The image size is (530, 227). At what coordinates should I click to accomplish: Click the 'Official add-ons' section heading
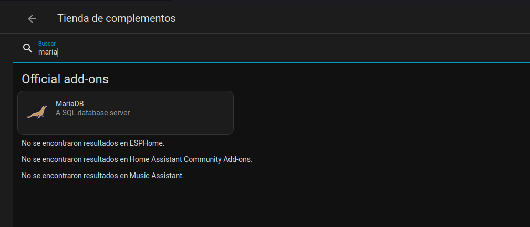[x=65, y=79]
